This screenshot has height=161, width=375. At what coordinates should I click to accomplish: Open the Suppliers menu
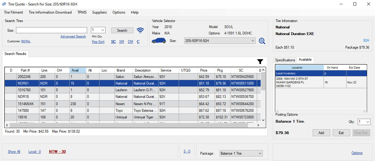99,12
